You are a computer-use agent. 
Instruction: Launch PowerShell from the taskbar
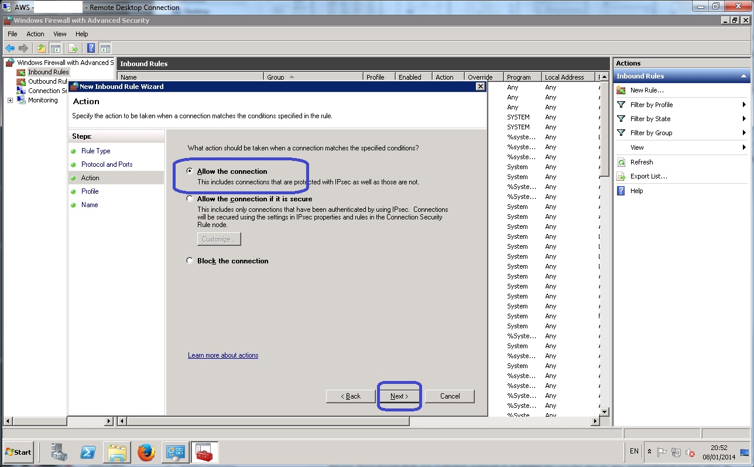pos(88,452)
